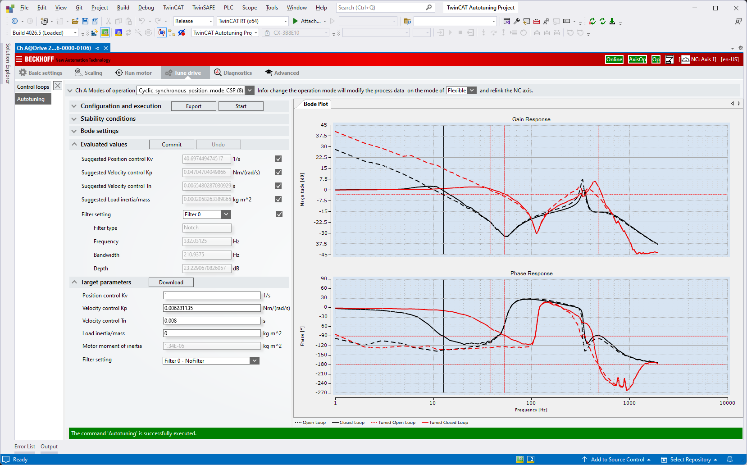The width and height of the screenshot is (747, 465).
Task: Click the Export button
Action: (194, 106)
